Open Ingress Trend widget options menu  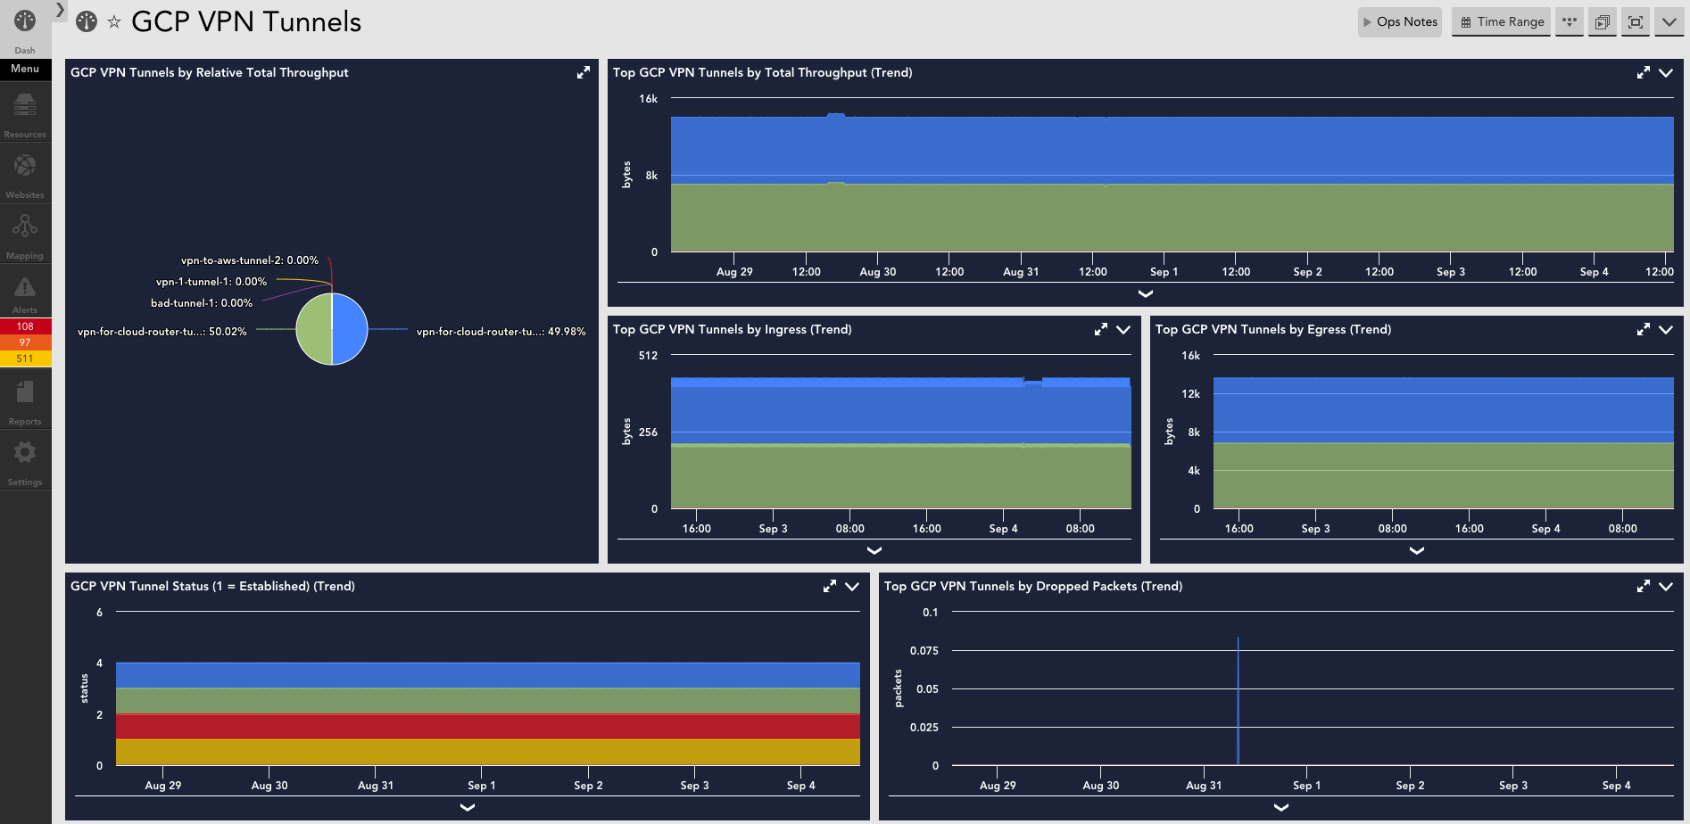coord(1123,330)
